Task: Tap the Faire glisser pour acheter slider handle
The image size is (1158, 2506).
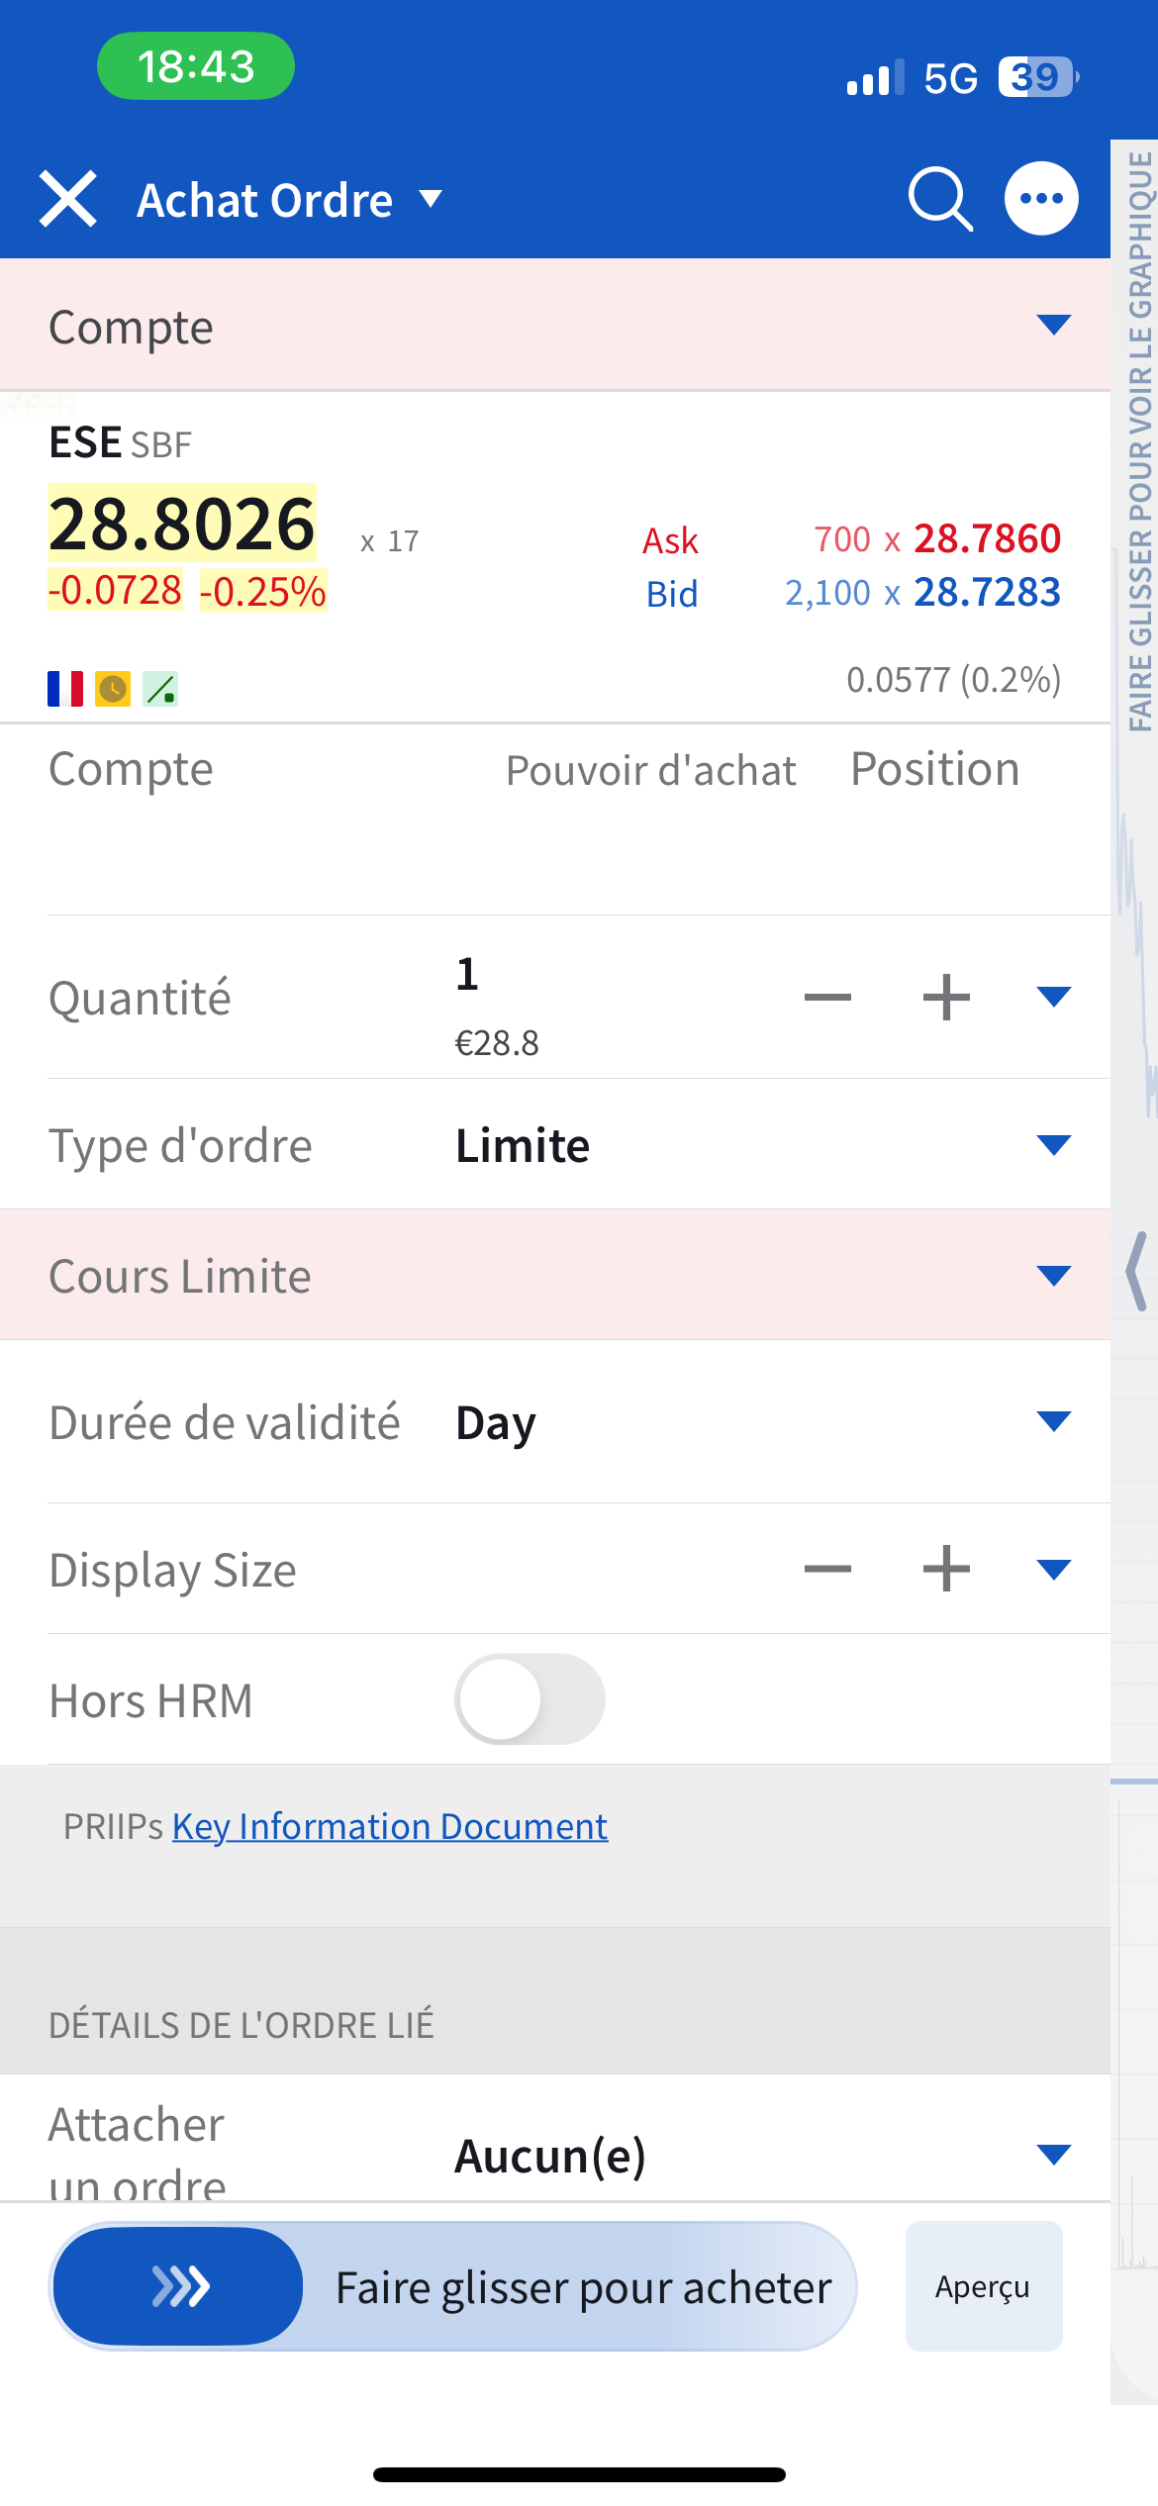Action: [x=179, y=2286]
